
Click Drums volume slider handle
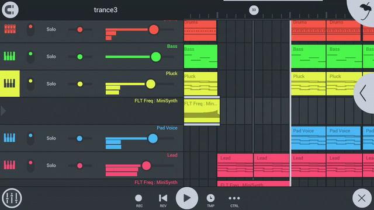coord(154,30)
